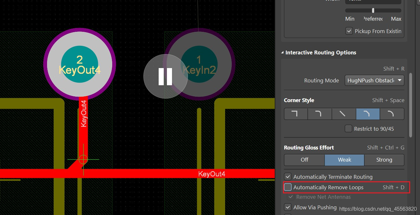Set Routing Gloss Effort to Weak

click(344, 160)
